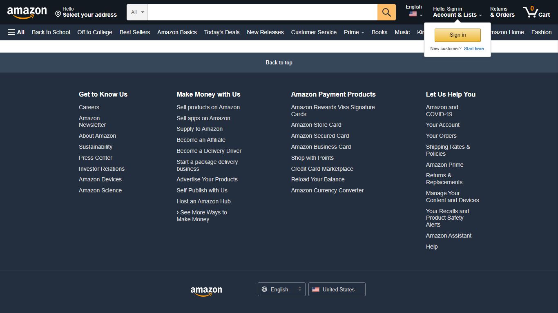Open Press Center link
558x313 pixels.
[96, 158]
